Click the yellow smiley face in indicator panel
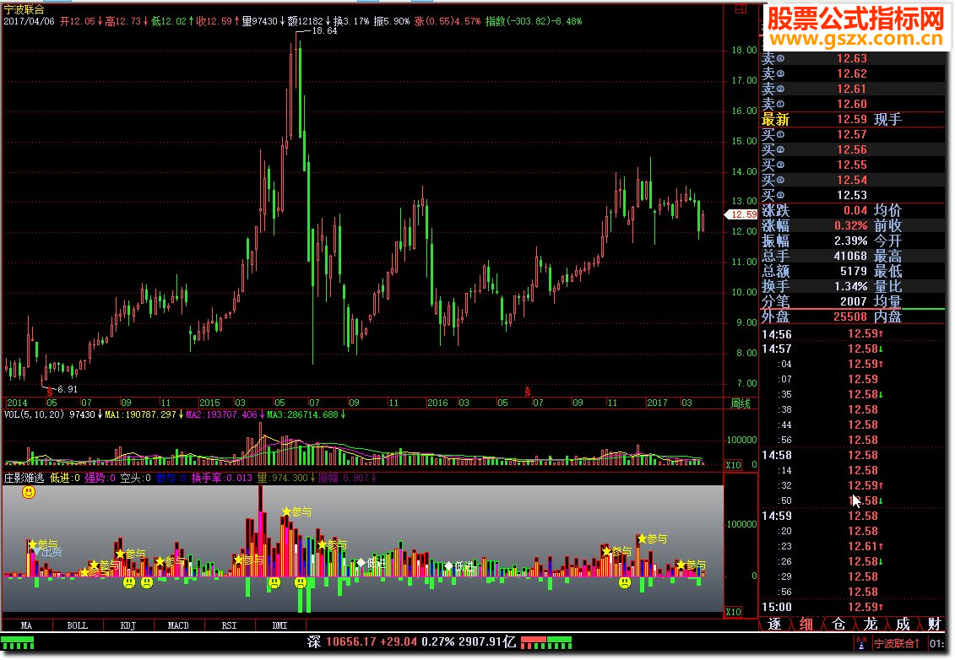Viewport: 955px width, 660px height. [x=29, y=492]
